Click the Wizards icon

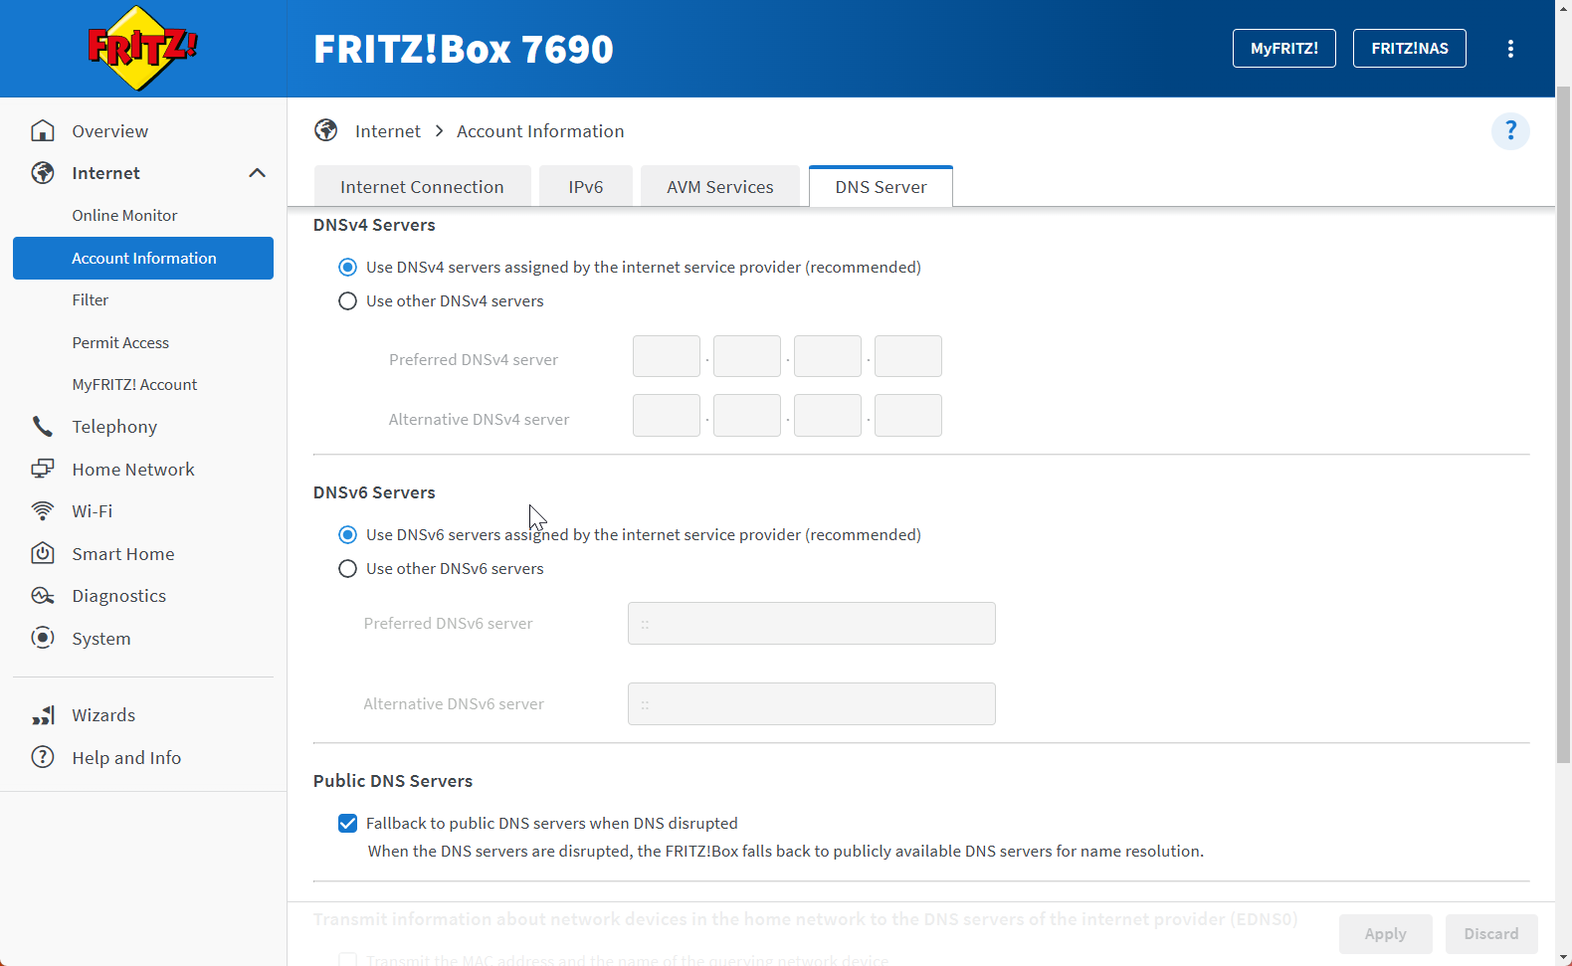point(42,715)
